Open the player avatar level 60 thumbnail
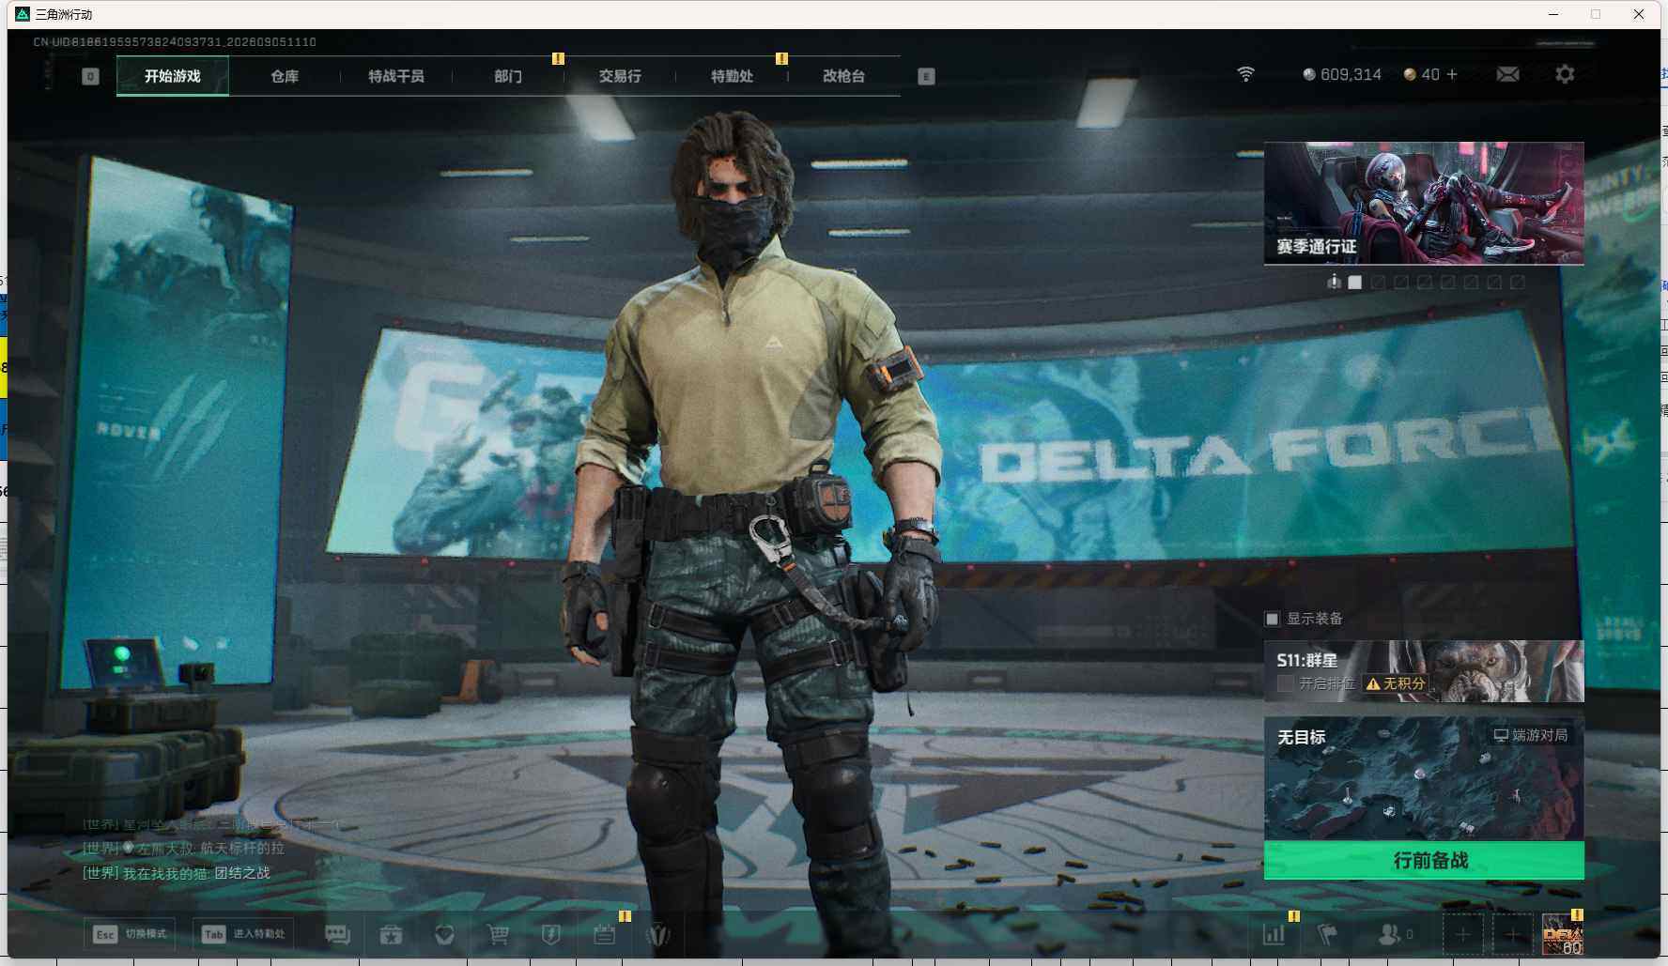1668x966 pixels. 1562,934
